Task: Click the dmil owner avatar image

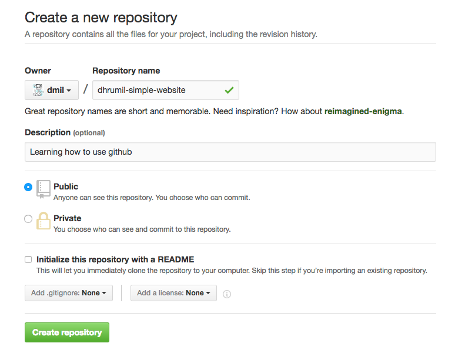Action: [x=38, y=90]
